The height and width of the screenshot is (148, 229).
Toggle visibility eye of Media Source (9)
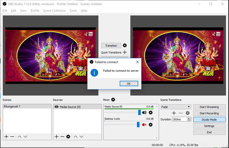(57, 107)
